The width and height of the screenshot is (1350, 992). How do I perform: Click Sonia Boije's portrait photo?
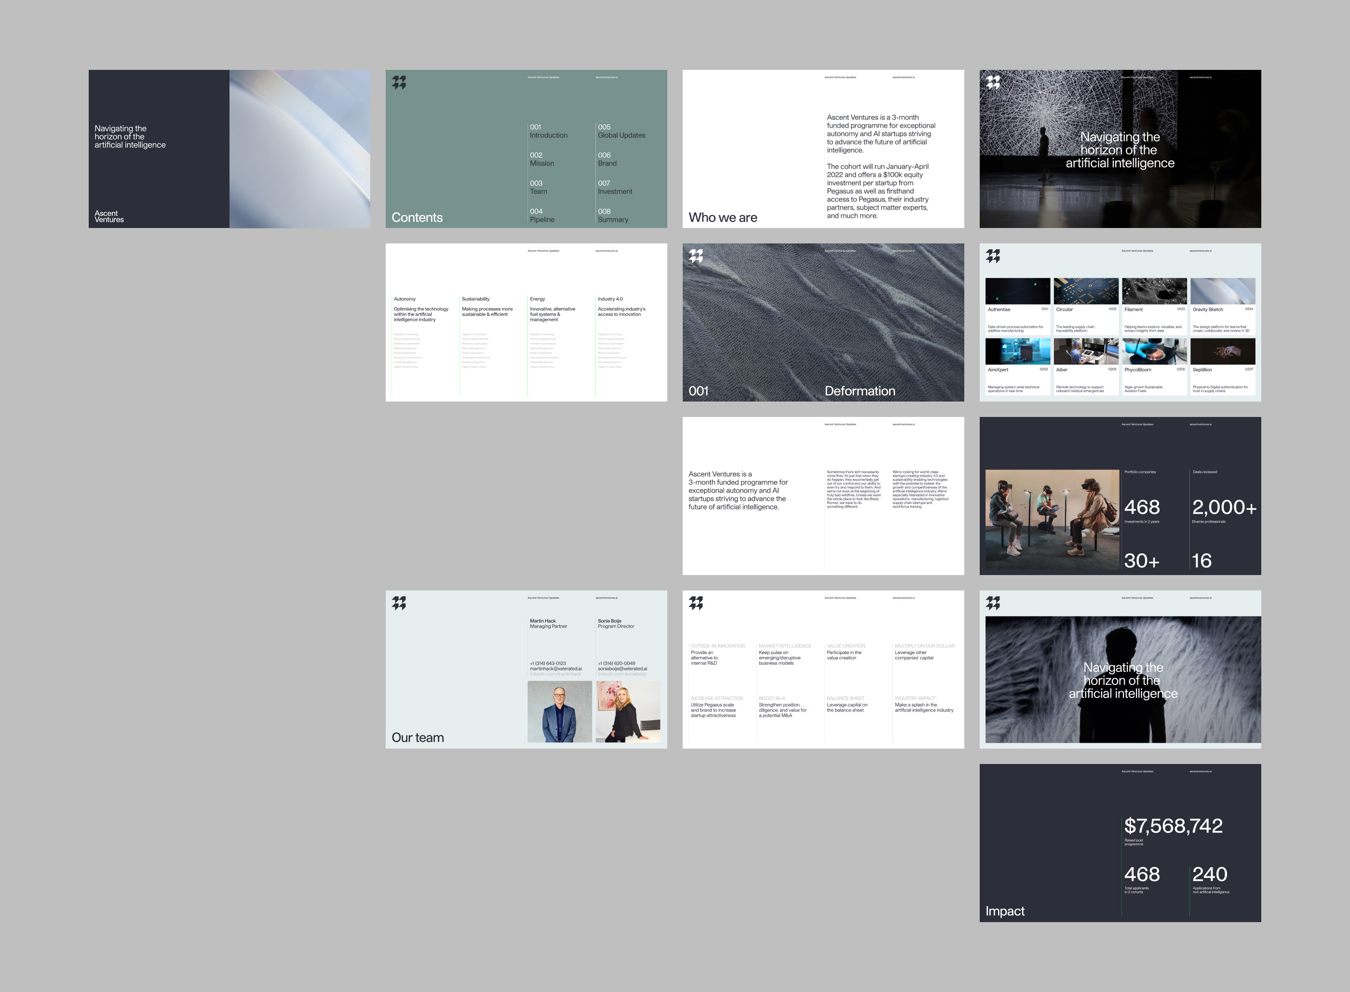click(628, 711)
